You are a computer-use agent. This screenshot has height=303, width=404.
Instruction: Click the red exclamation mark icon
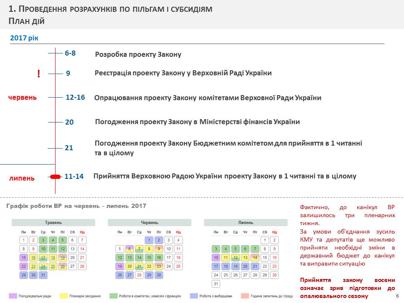[39, 74]
